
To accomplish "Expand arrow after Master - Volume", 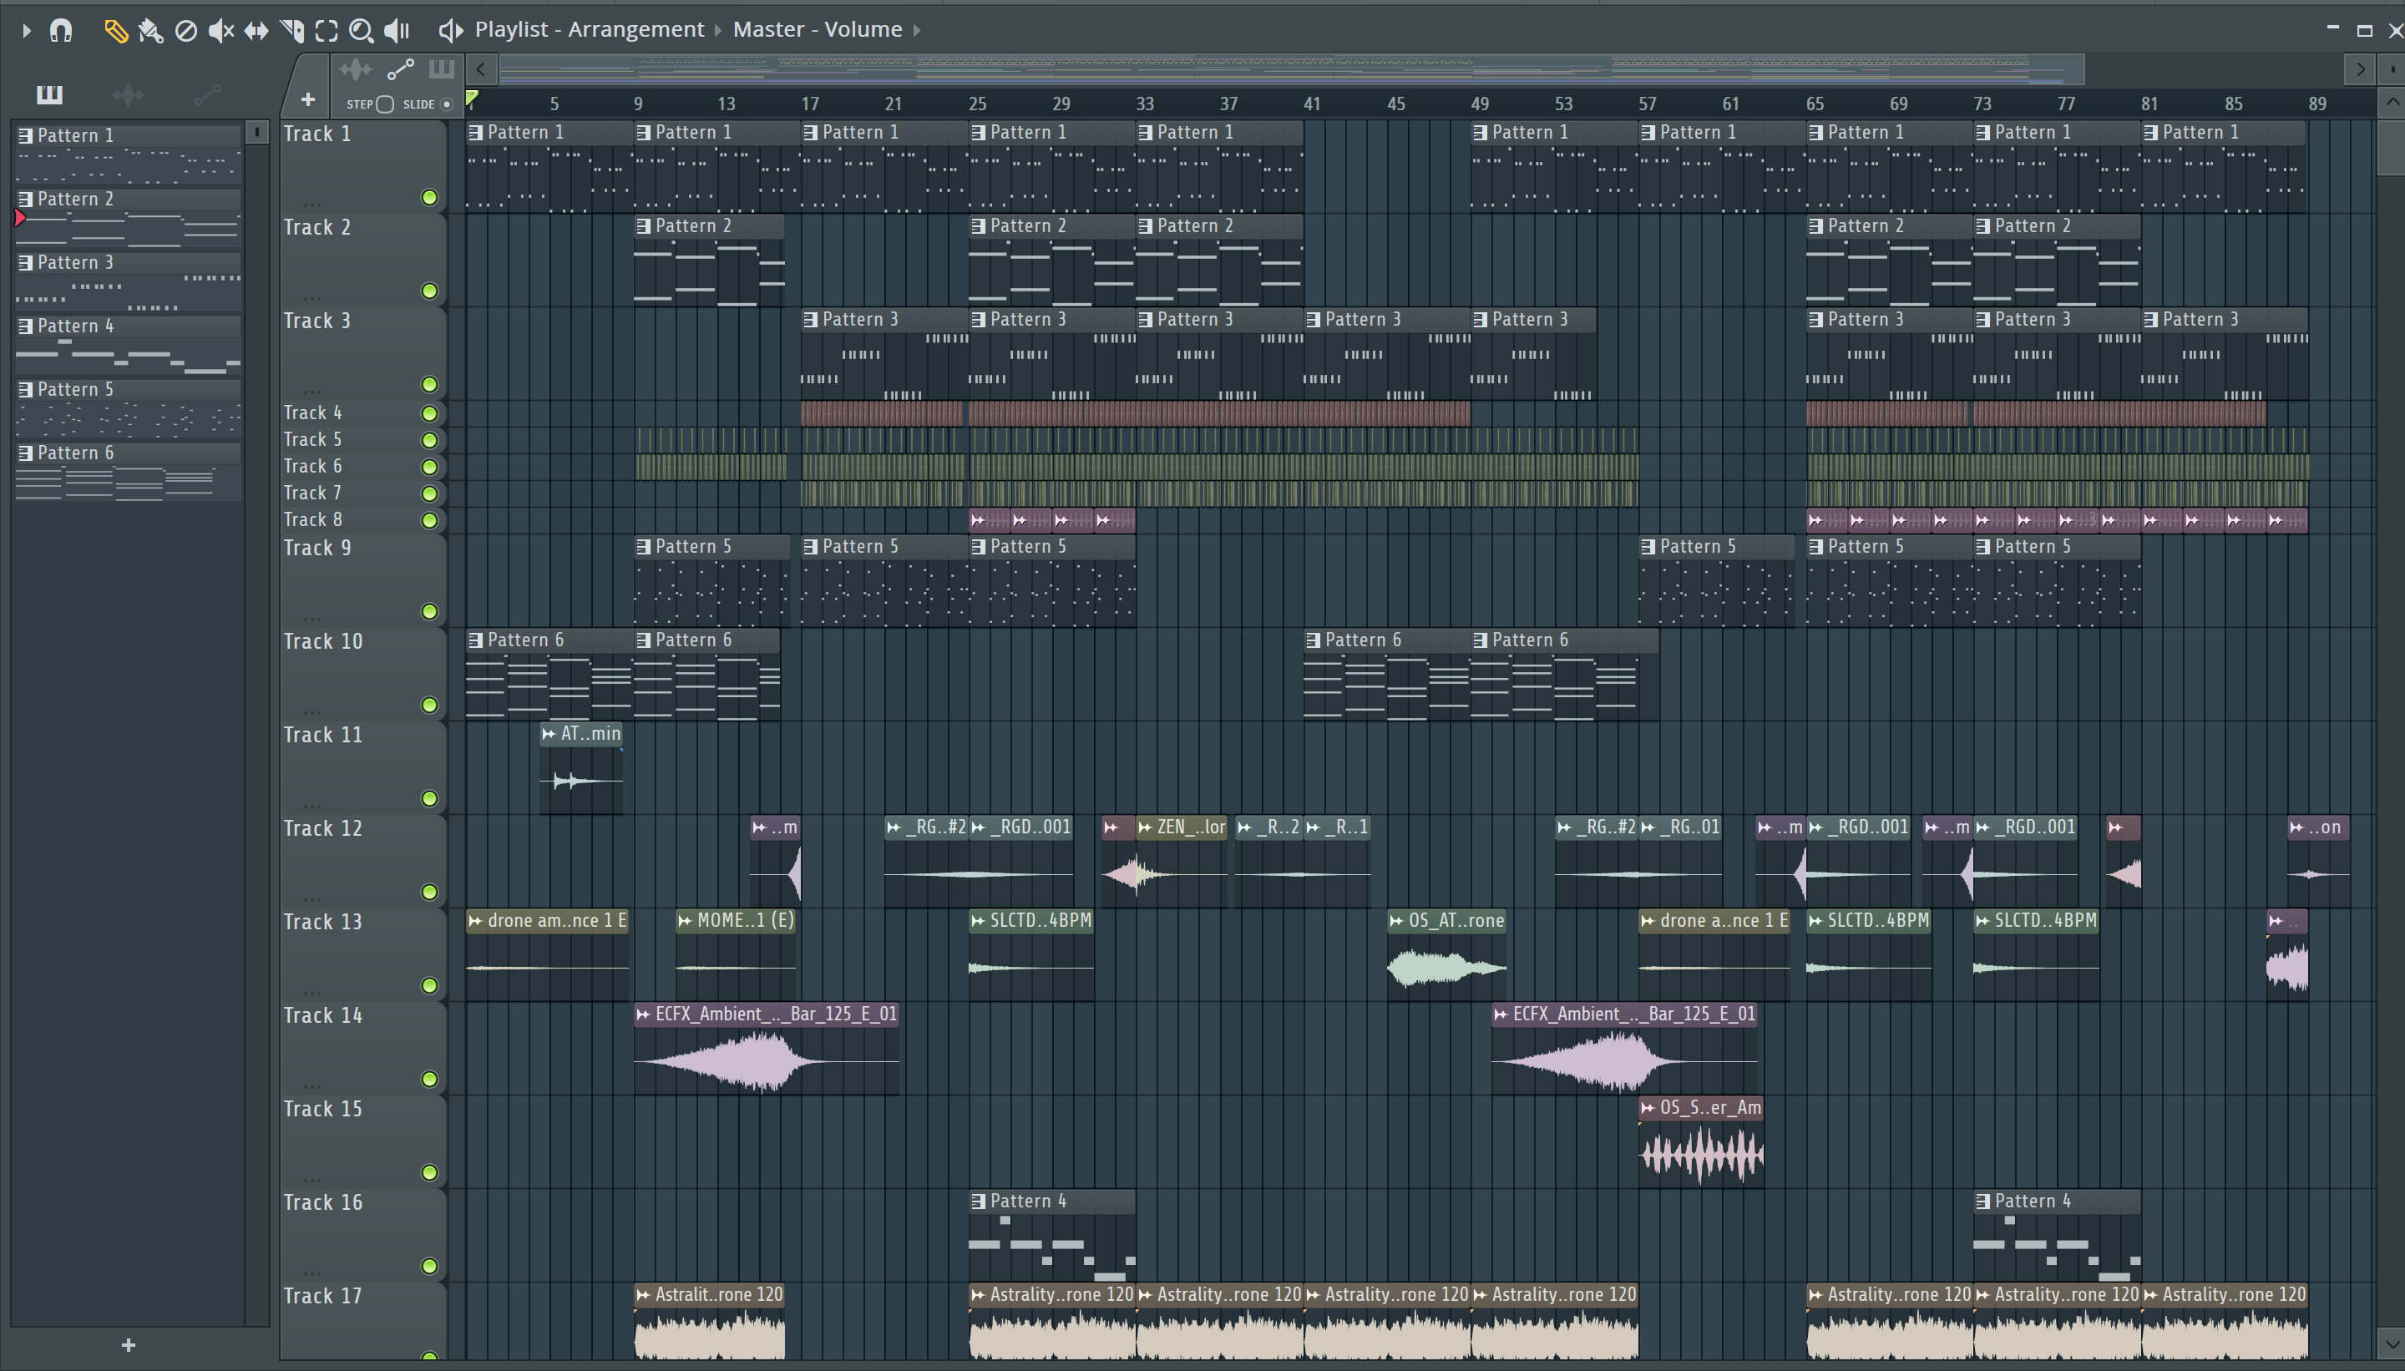I will coord(916,30).
